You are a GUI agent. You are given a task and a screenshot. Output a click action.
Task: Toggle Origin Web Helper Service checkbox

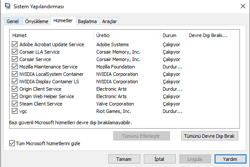point(15,96)
